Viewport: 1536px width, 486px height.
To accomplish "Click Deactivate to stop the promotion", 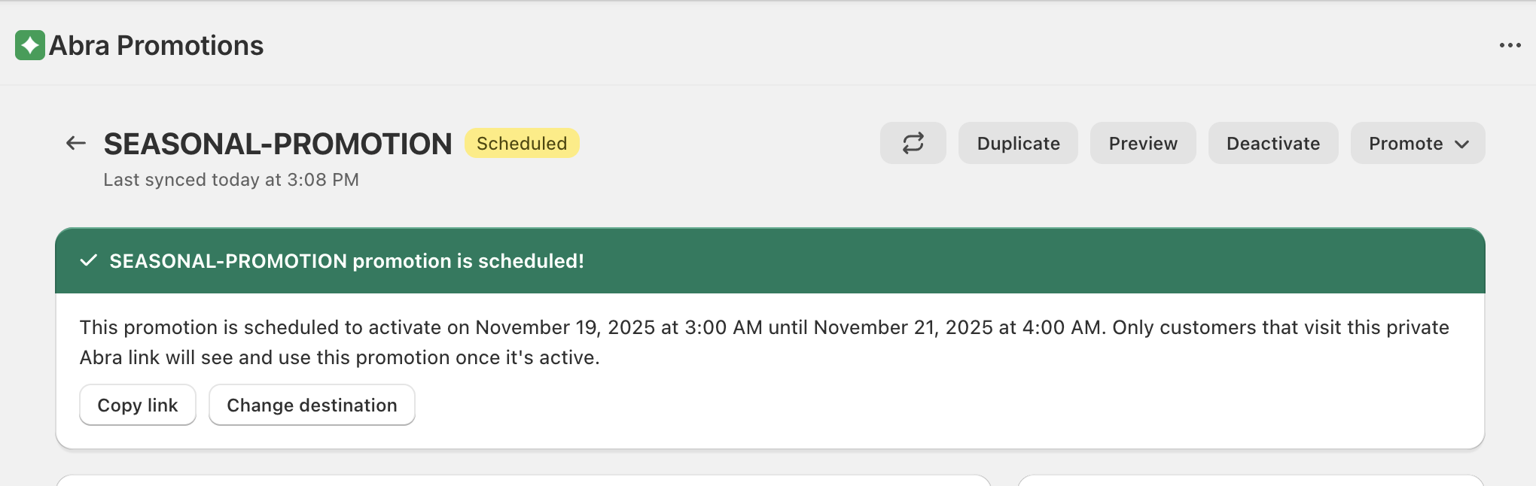I will click(x=1272, y=143).
